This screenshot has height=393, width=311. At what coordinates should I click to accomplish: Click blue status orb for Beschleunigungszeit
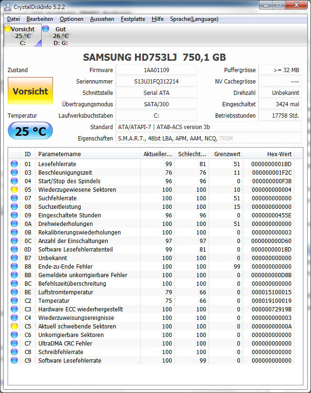[14, 172]
